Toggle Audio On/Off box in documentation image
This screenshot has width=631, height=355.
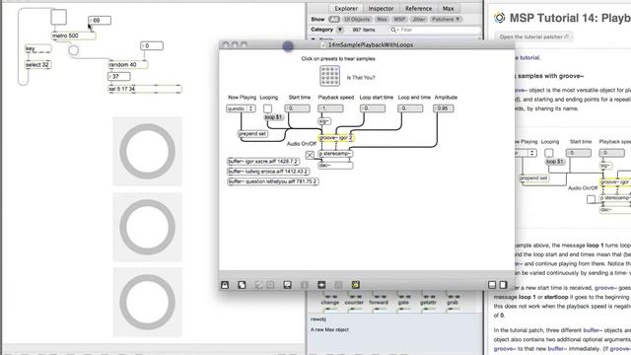[x=591, y=199]
